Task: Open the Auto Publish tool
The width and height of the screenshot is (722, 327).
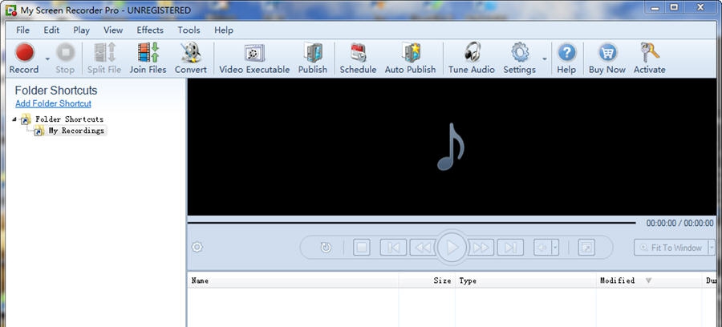Action: [410, 58]
